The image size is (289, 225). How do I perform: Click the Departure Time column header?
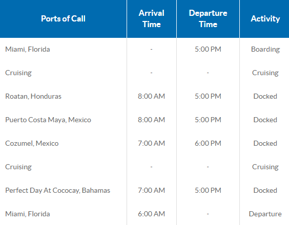[208, 18]
